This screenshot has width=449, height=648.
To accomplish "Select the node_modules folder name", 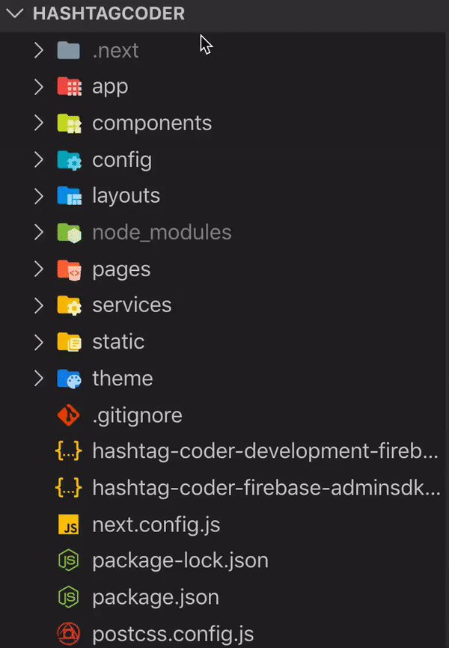I will pyautogui.click(x=162, y=233).
